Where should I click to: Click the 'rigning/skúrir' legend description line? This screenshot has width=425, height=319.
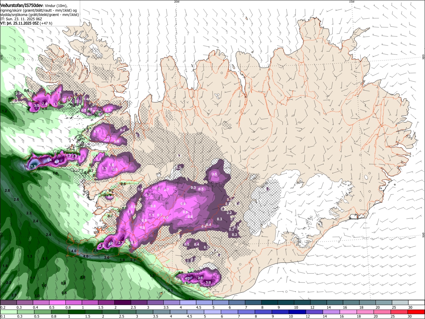[39, 10]
